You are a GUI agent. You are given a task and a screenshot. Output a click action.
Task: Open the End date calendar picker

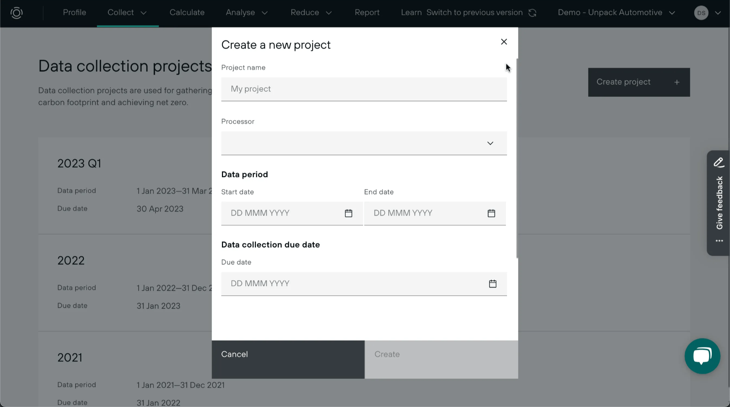tap(491, 213)
